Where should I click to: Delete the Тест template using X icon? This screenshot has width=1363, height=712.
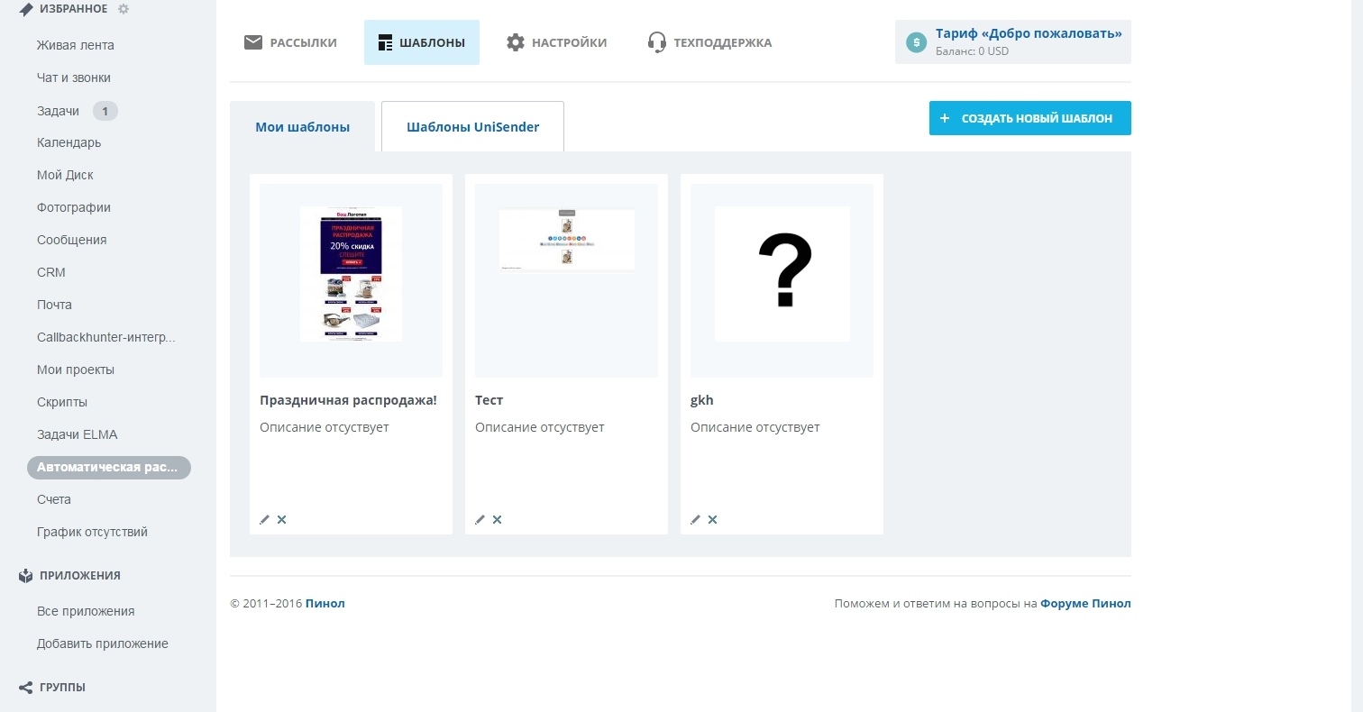[x=497, y=519]
